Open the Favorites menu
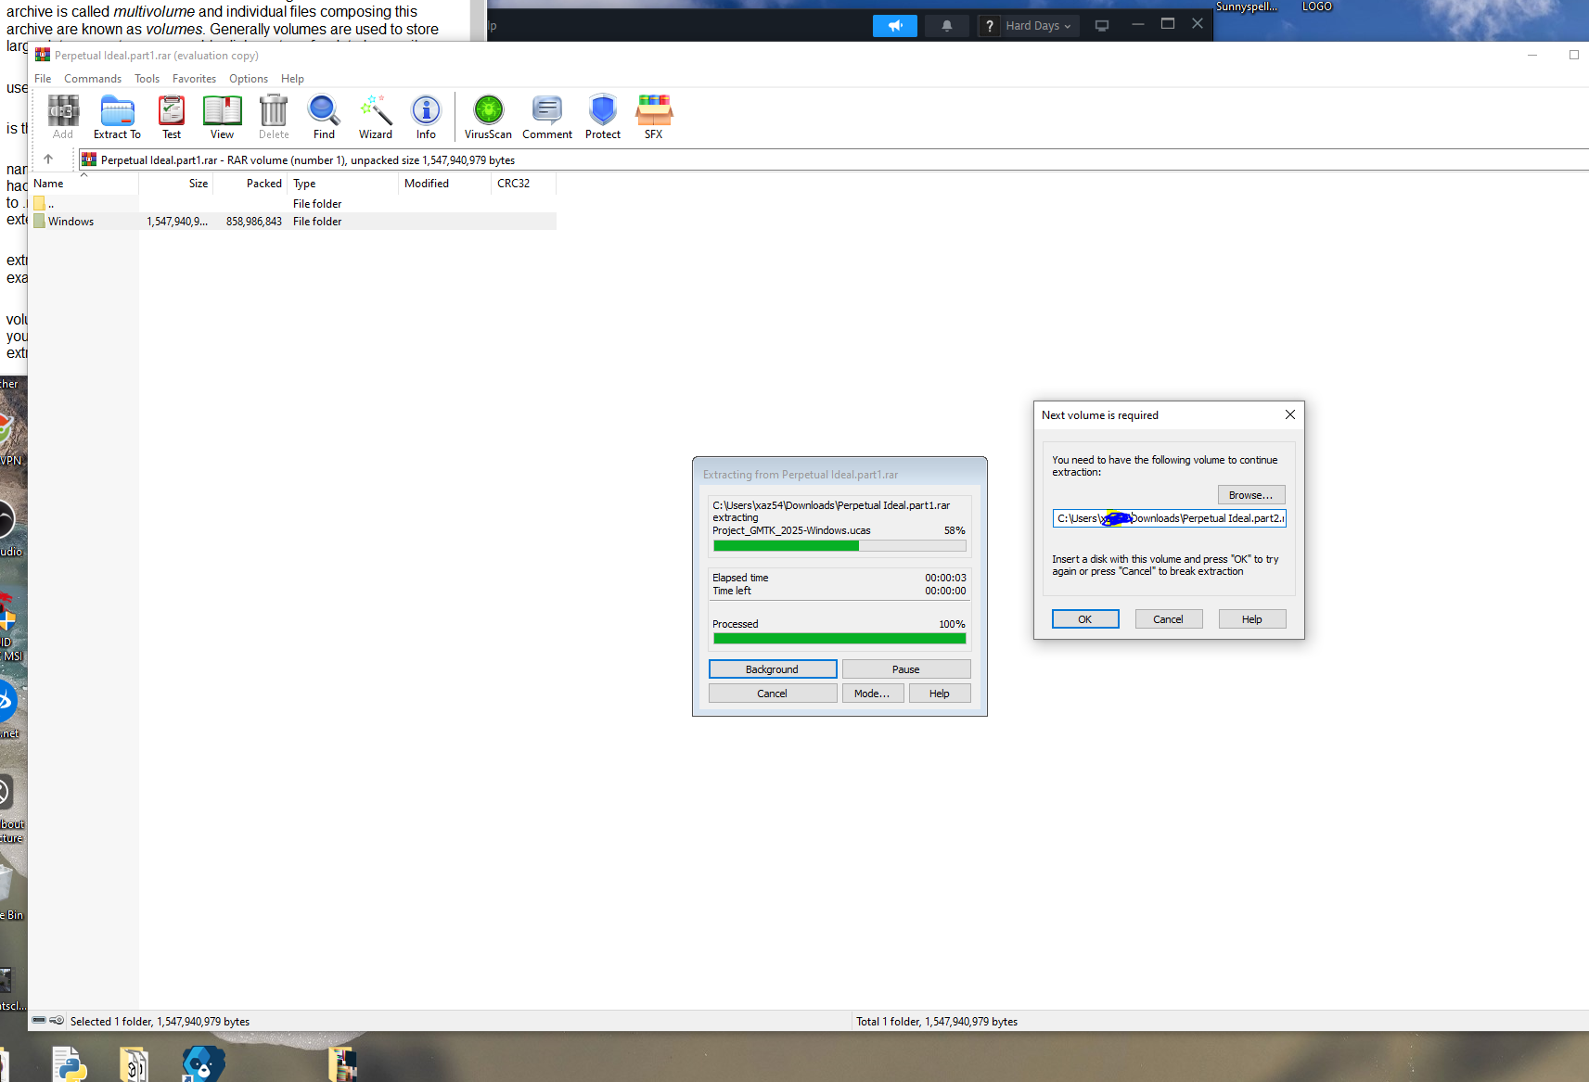This screenshot has width=1589, height=1082. 194,79
